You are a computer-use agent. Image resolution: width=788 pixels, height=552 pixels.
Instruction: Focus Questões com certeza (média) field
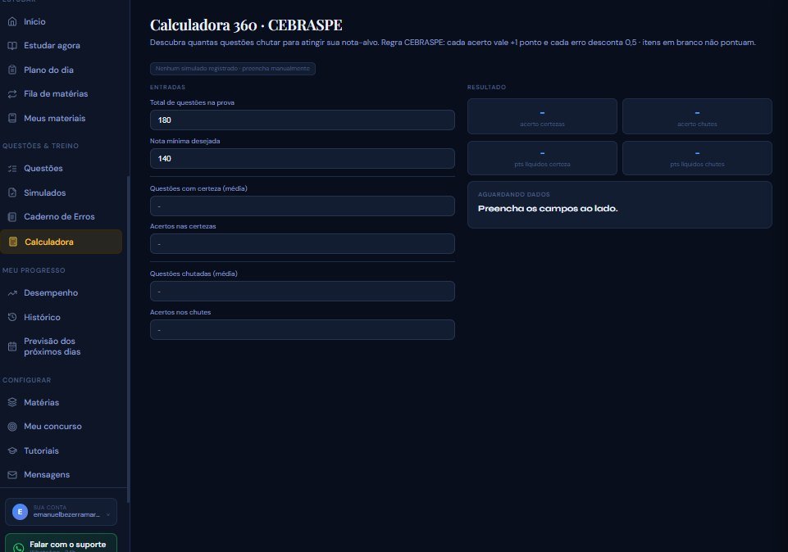302,206
